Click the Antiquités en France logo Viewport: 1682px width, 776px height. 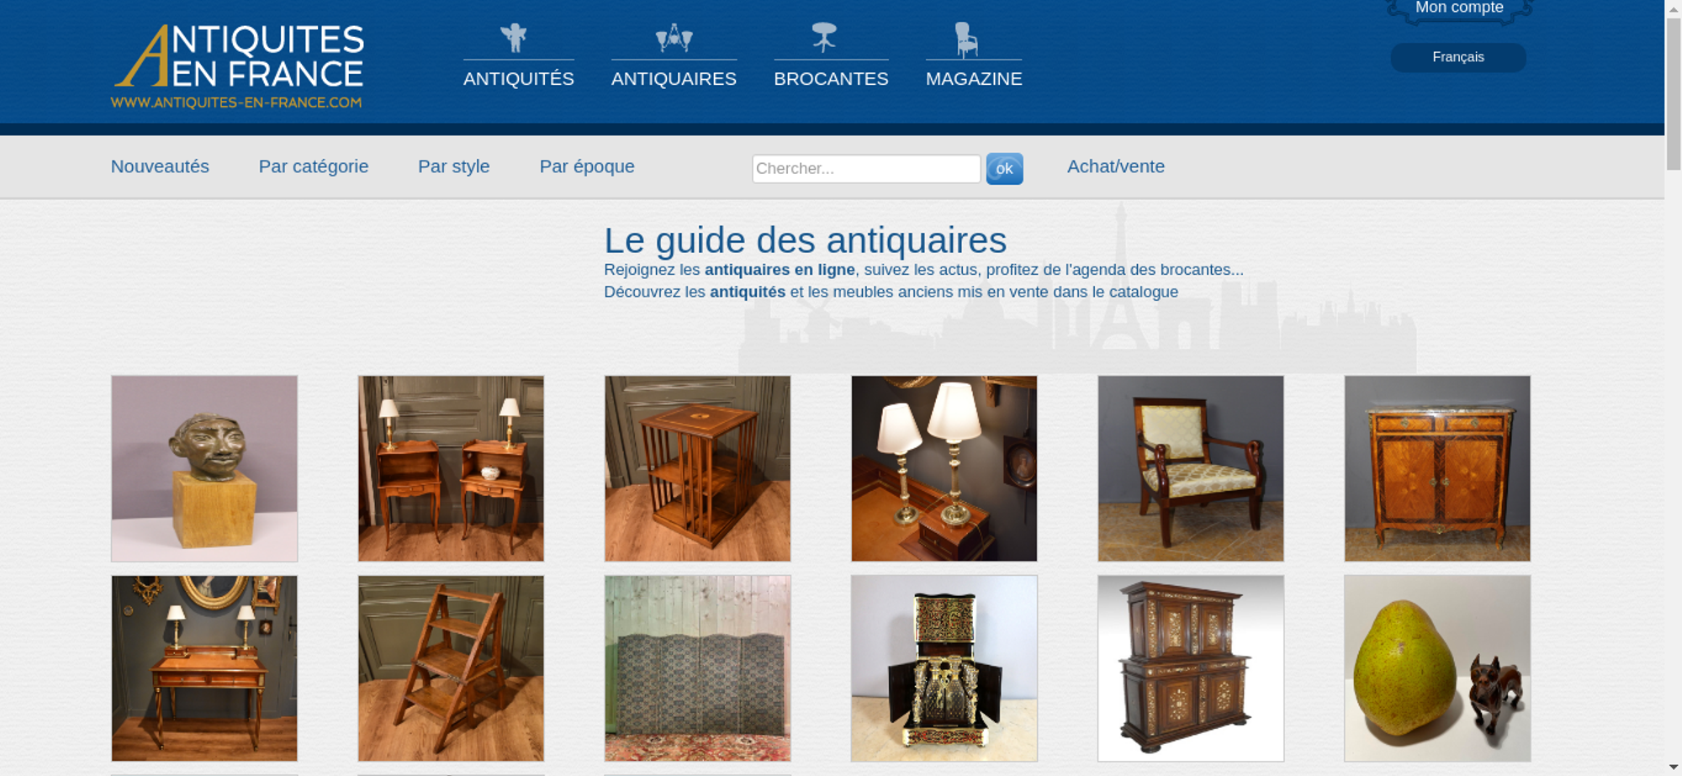[238, 66]
